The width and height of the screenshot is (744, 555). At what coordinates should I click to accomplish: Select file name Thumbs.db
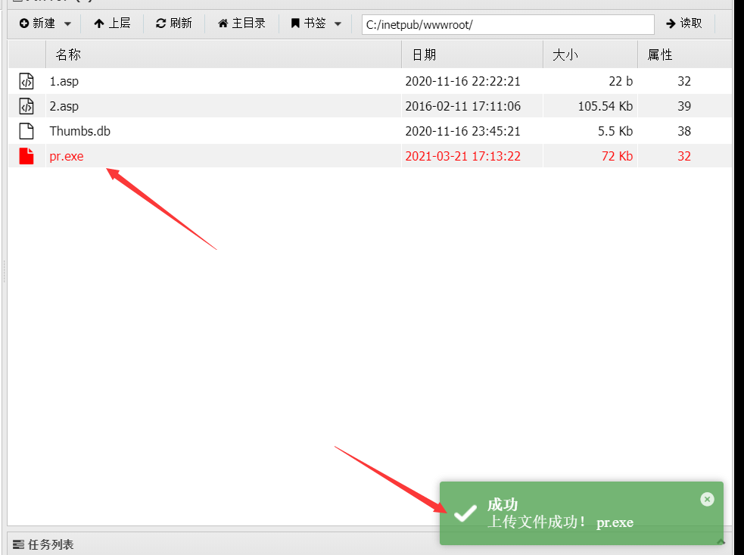point(79,131)
